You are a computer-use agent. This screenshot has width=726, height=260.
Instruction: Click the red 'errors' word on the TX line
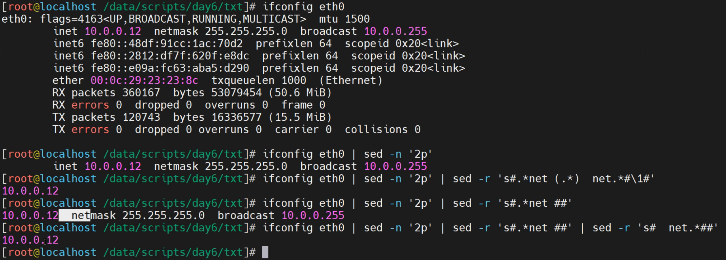[x=90, y=130]
